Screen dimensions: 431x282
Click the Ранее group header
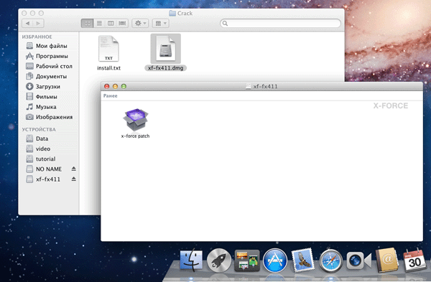point(110,96)
